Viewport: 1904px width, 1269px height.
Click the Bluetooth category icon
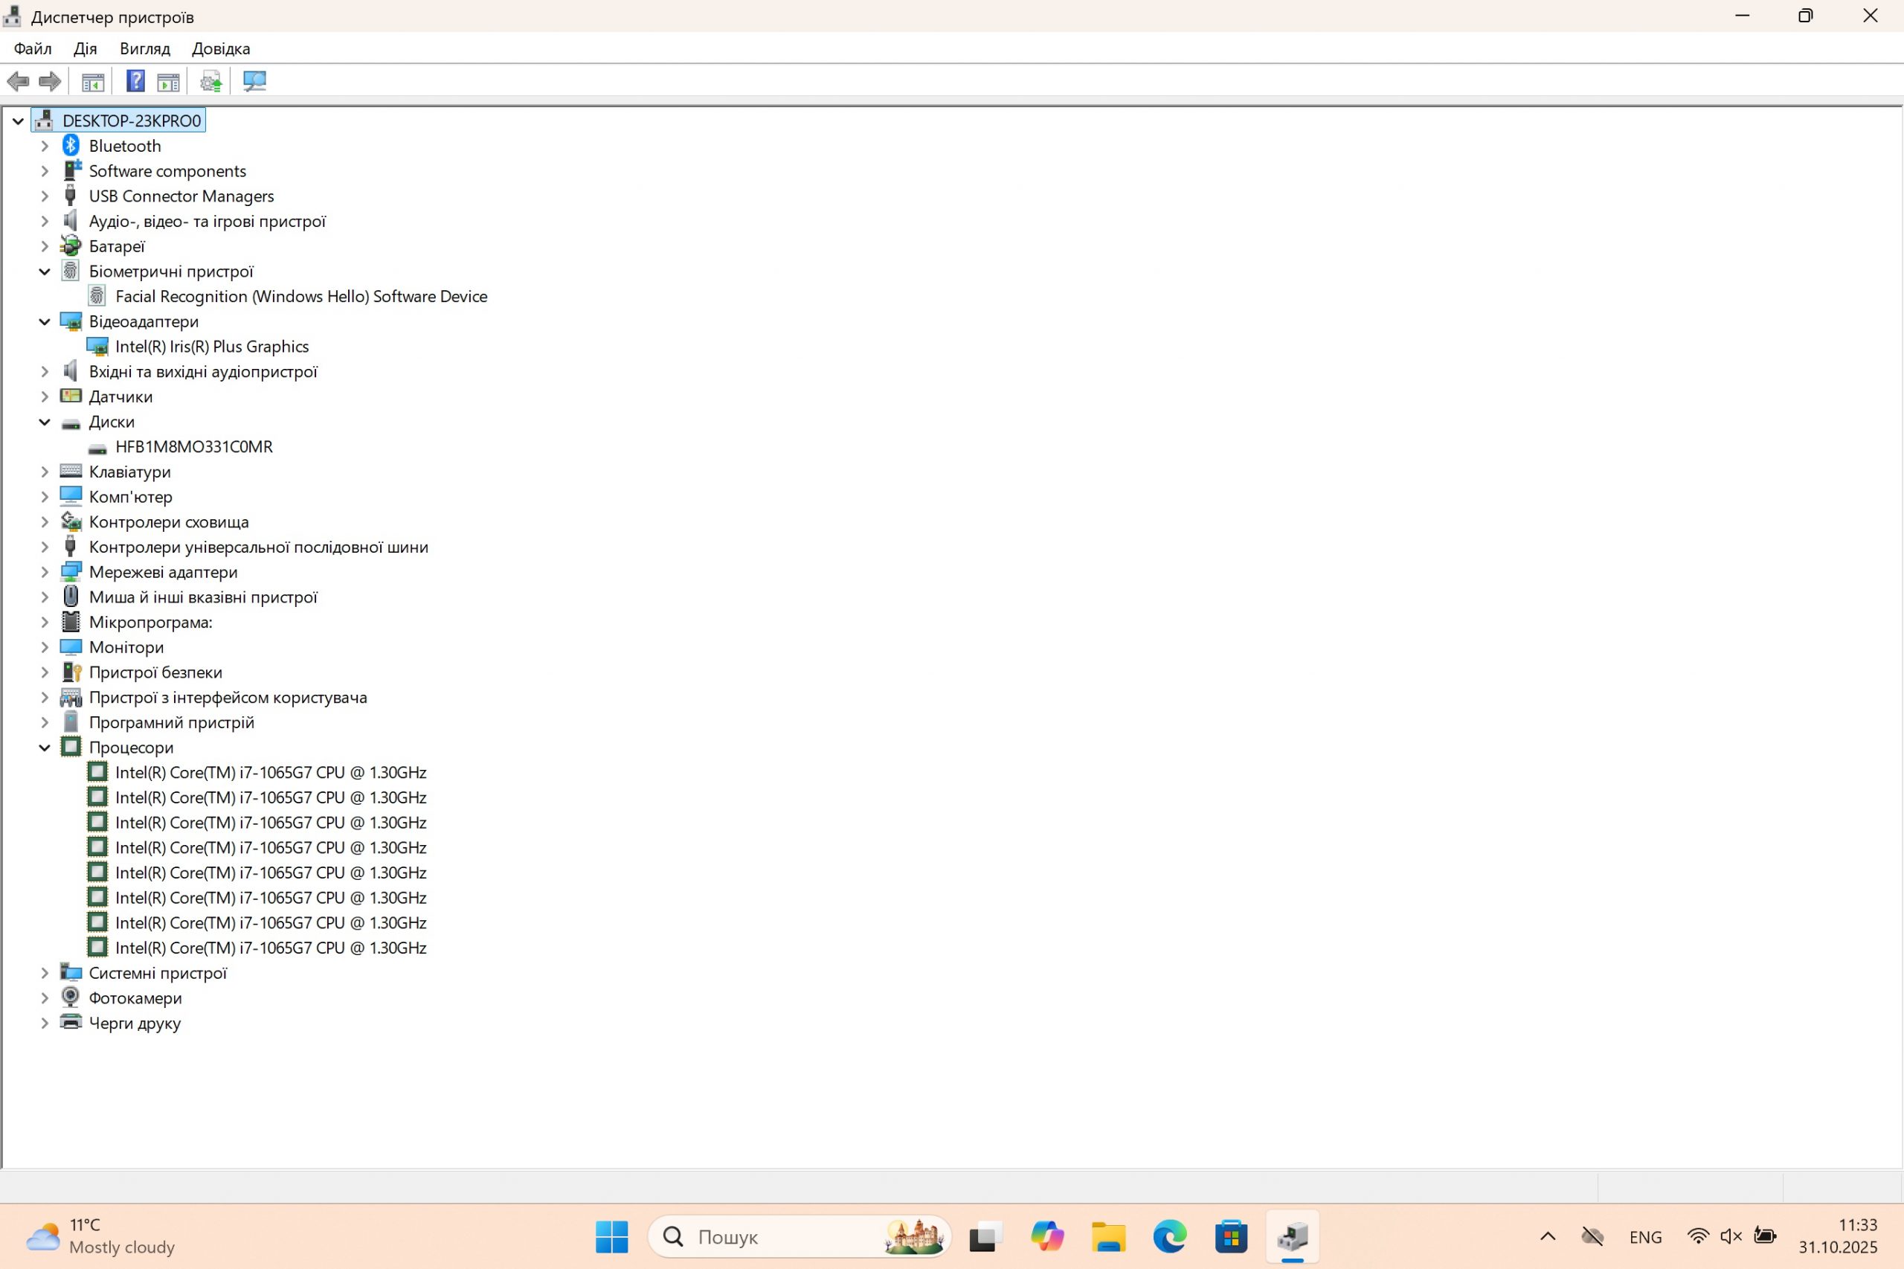[x=71, y=146]
